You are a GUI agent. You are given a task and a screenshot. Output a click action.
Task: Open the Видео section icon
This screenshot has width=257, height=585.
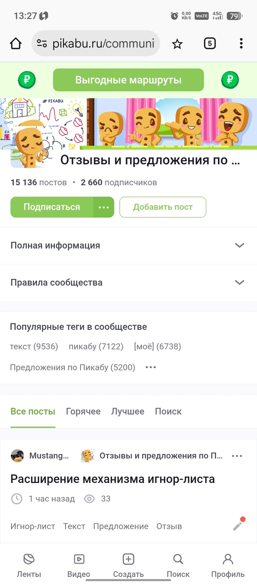click(x=79, y=559)
